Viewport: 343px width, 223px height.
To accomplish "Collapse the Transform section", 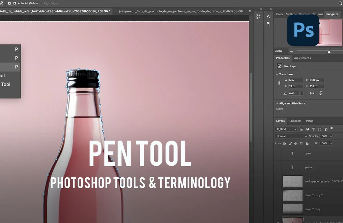I will click(x=277, y=74).
